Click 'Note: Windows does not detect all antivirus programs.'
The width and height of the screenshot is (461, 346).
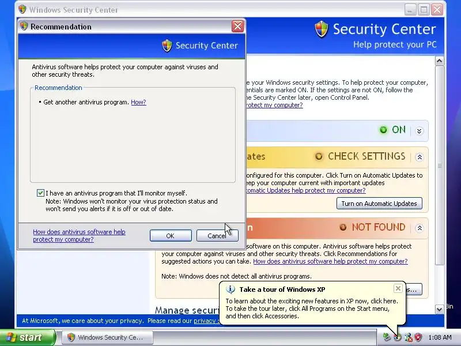236,276
